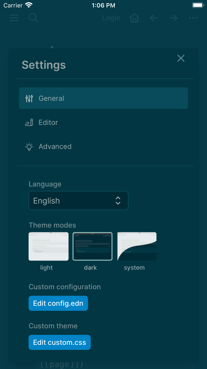
Task: Click the Login link
Action: point(111,18)
